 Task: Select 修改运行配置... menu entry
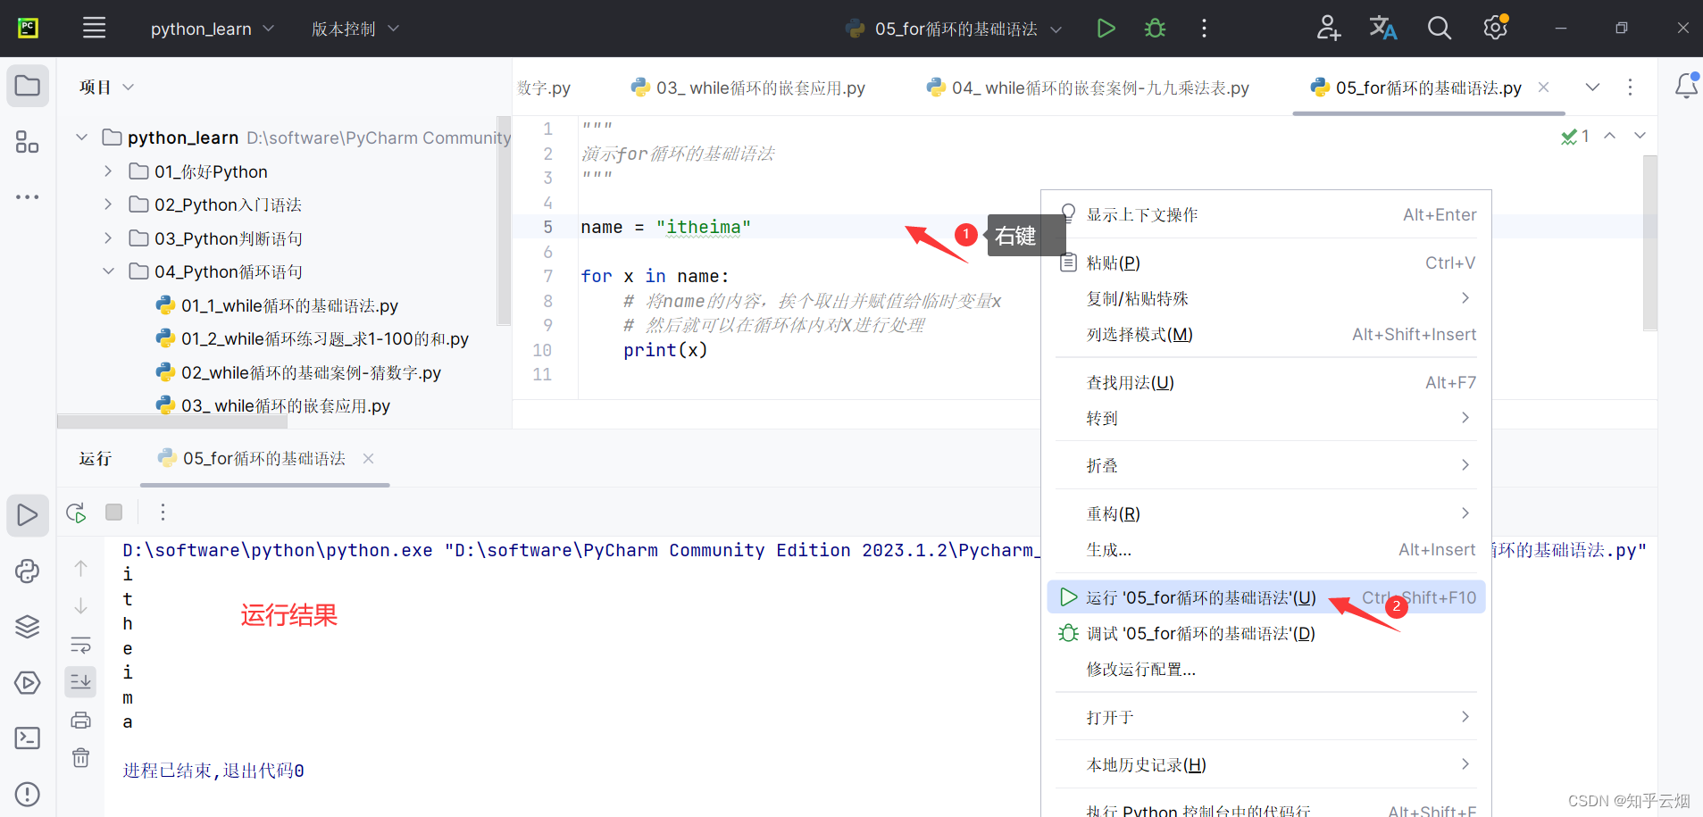coord(1266,669)
